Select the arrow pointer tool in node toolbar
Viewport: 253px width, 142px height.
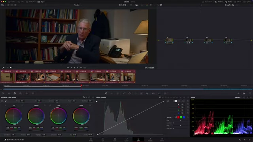click(158, 5)
